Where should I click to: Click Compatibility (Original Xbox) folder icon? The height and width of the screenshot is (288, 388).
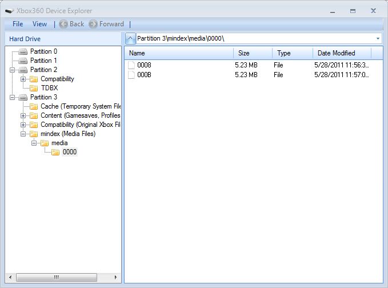coord(34,125)
